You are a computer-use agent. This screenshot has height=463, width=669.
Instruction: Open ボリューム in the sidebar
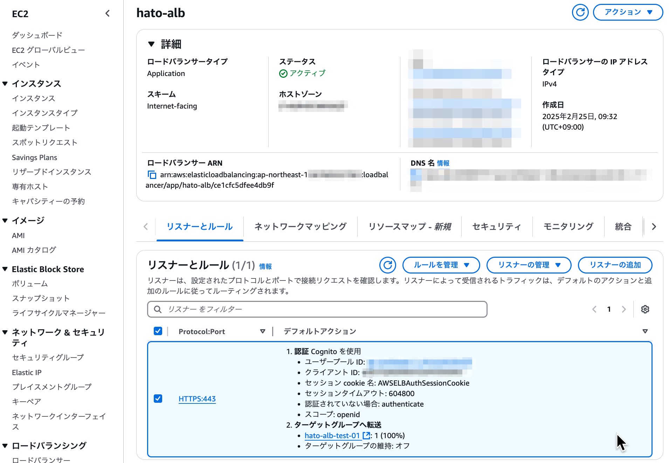30,284
